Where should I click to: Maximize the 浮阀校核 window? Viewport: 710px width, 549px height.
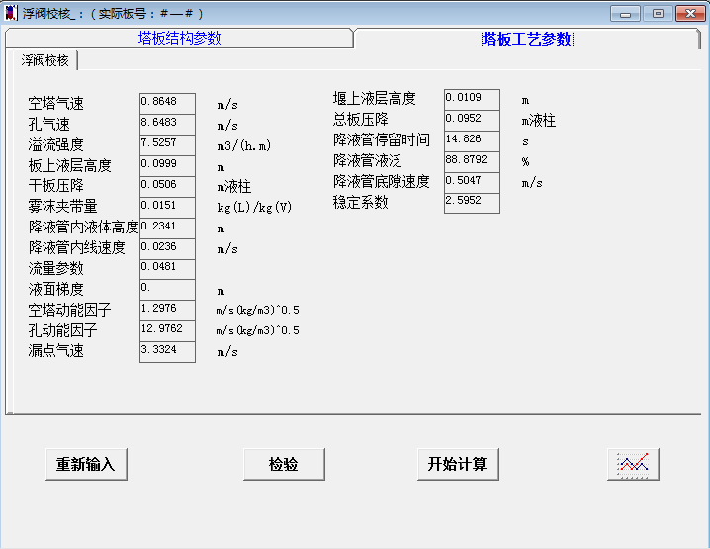coord(658,14)
